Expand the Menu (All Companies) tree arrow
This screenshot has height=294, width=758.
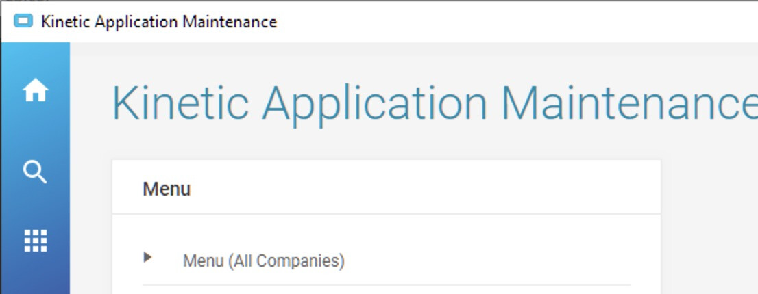(x=148, y=257)
